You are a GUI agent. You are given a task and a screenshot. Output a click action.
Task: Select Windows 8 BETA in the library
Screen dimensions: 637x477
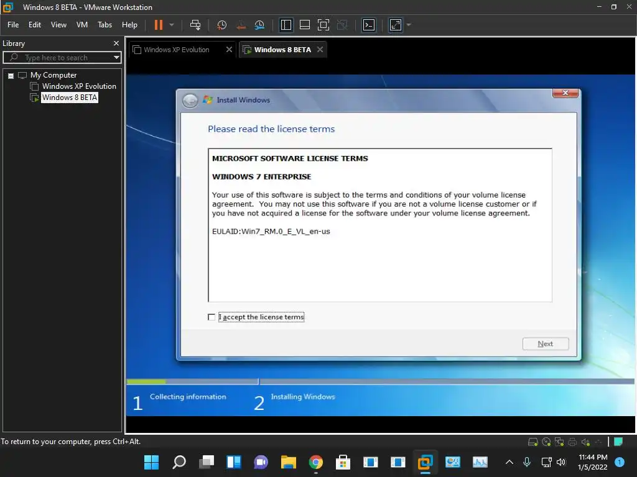[x=70, y=98]
